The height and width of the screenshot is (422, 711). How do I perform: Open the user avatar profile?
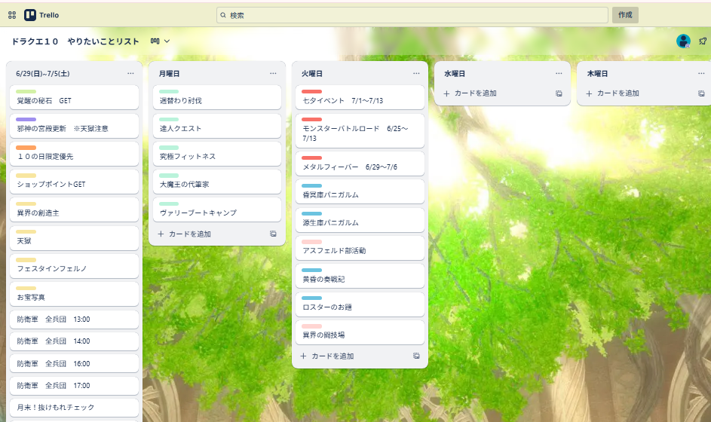click(x=683, y=41)
